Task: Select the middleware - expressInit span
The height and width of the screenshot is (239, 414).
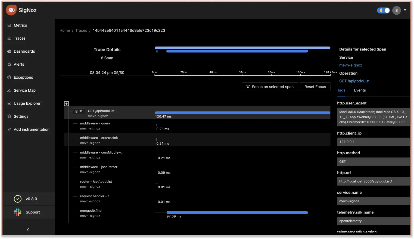Action: pos(197,140)
